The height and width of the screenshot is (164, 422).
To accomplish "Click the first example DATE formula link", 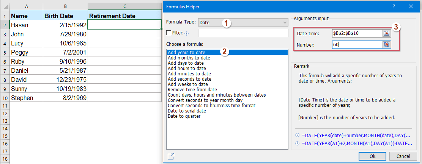I will (x=355, y=135).
